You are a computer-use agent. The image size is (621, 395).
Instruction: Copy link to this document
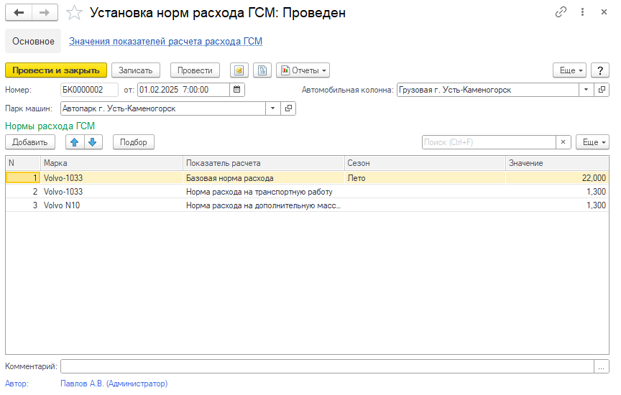click(x=561, y=13)
